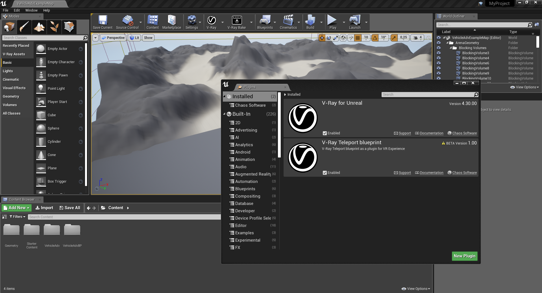Toggle visibility of ArenaGeometry folder

coord(439,43)
